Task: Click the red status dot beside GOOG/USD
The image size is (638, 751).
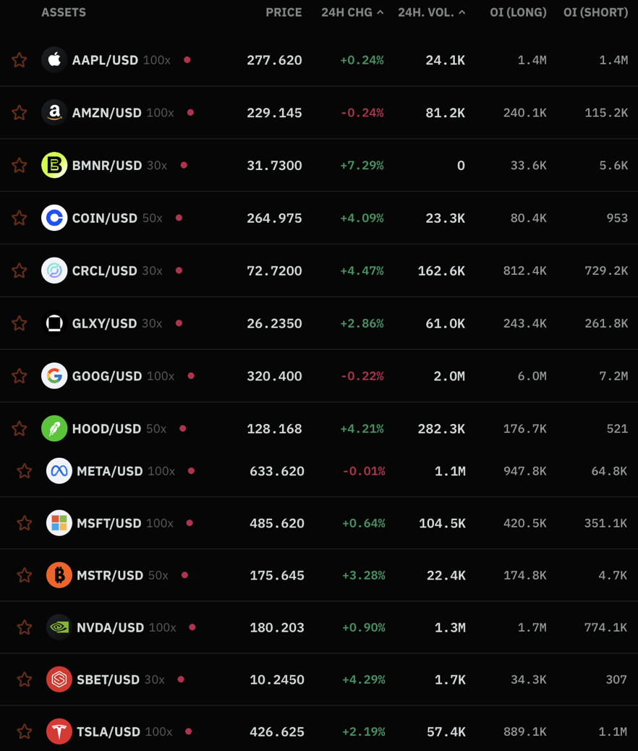Action: (191, 376)
